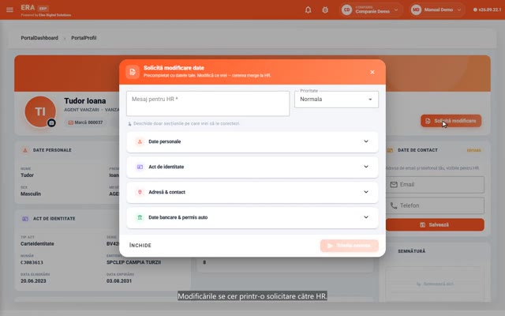Go to PortalDashboard breadcrumb
The image size is (505, 316).
39,38
